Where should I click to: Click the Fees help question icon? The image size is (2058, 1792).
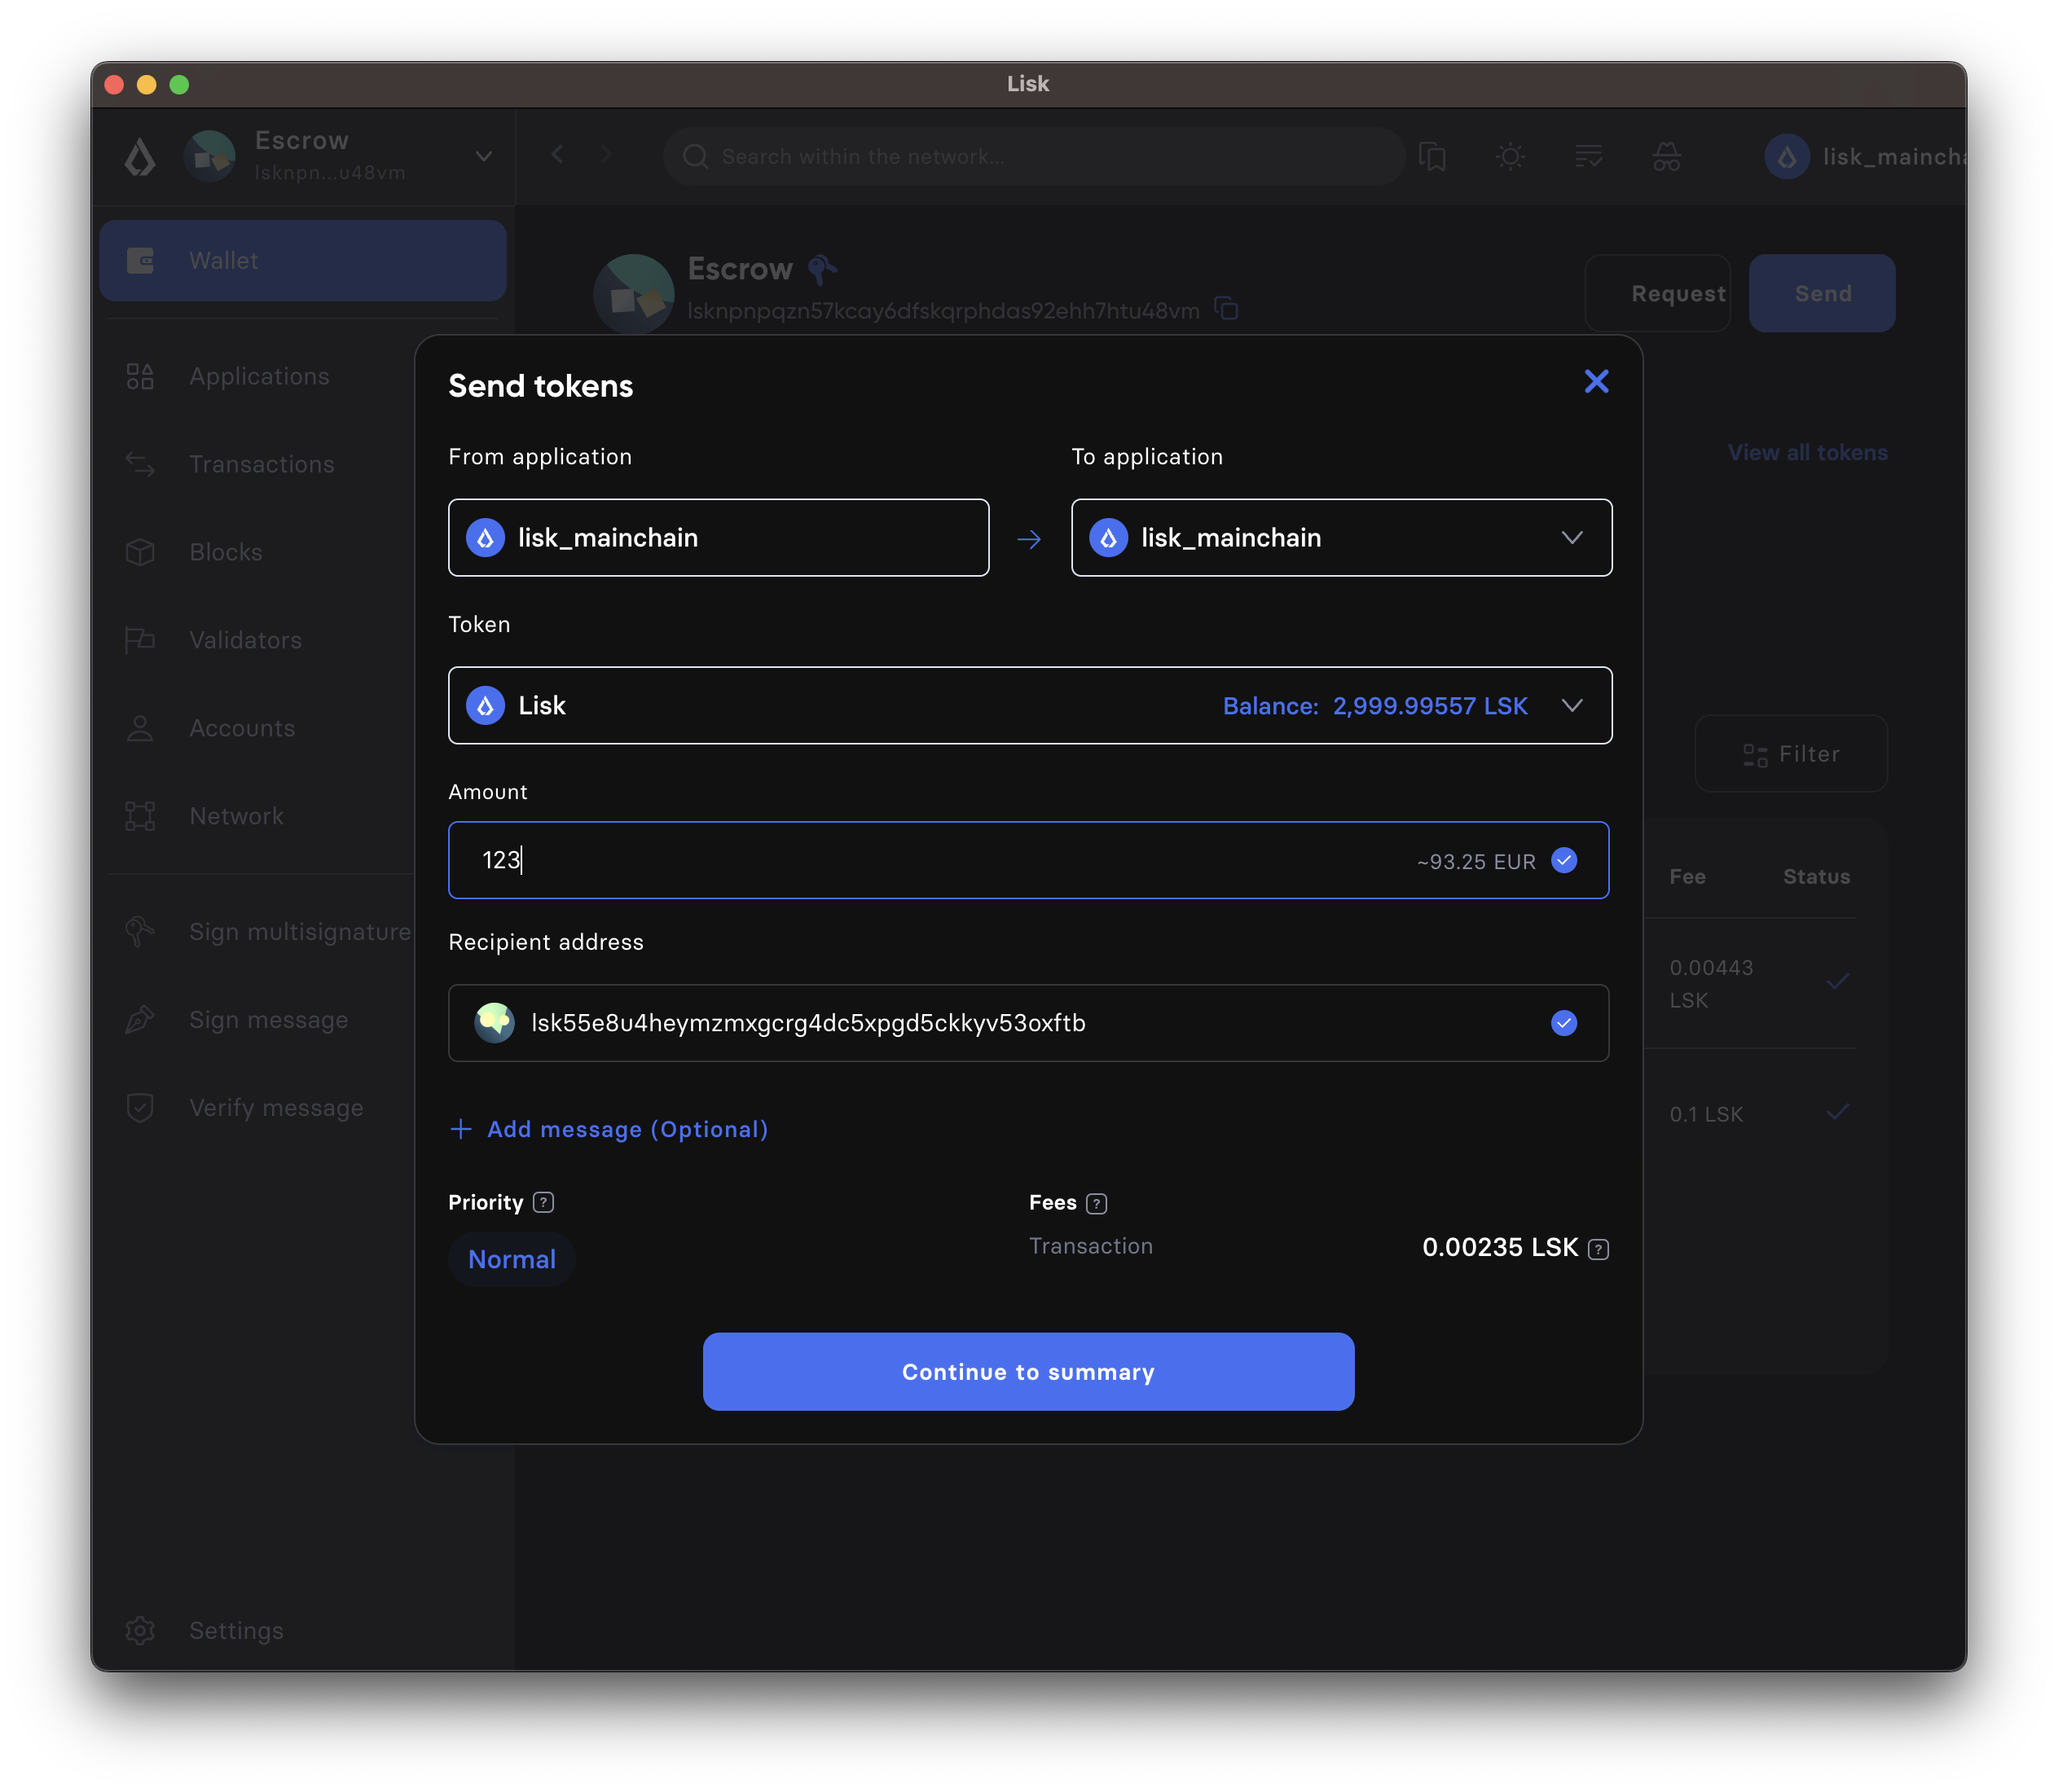point(1096,1203)
